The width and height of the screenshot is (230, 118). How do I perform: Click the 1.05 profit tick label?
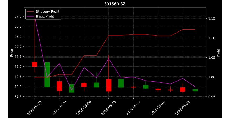pyautogui.click(x=211, y=58)
